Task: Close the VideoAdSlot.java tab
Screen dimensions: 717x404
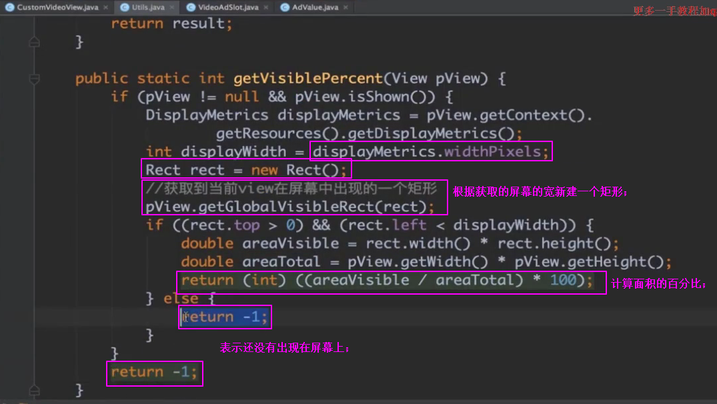Action: point(266,7)
